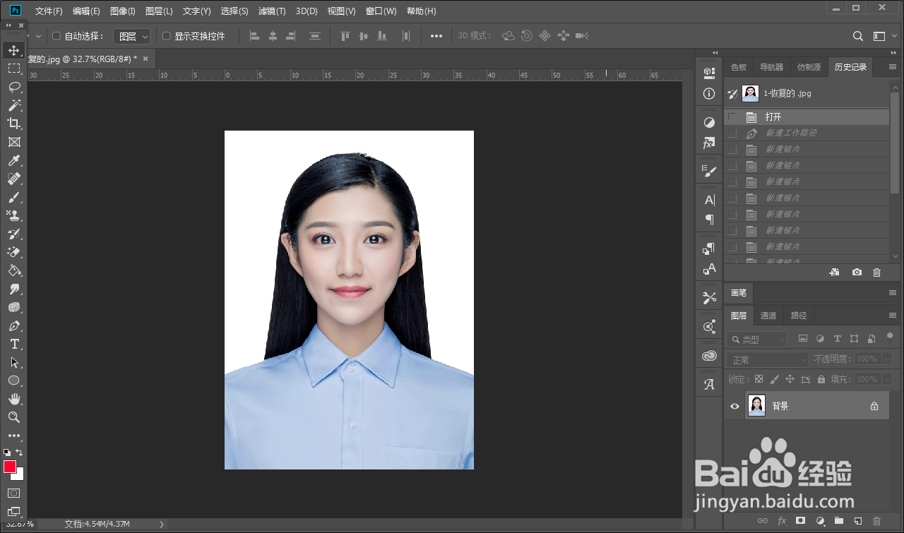Select the Lasso tool
904x533 pixels.
click(x=14, y=87)
